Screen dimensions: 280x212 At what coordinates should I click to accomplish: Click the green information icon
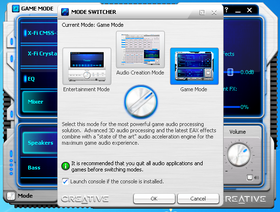[65, 166]
